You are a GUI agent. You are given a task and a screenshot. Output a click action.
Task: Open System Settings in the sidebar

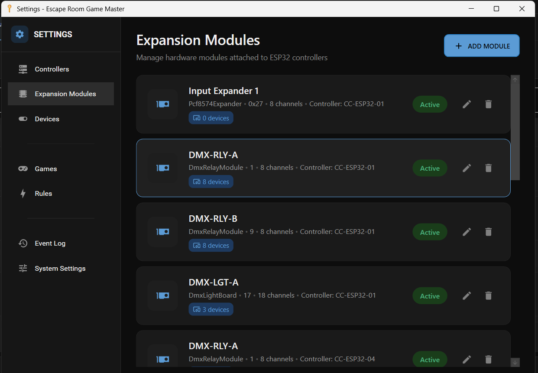tap(61, 269)
